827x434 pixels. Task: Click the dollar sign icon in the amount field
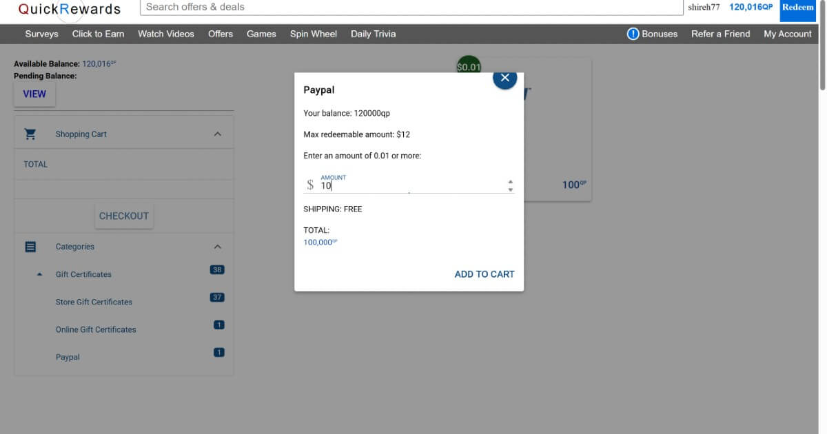(x=309, y=185)
